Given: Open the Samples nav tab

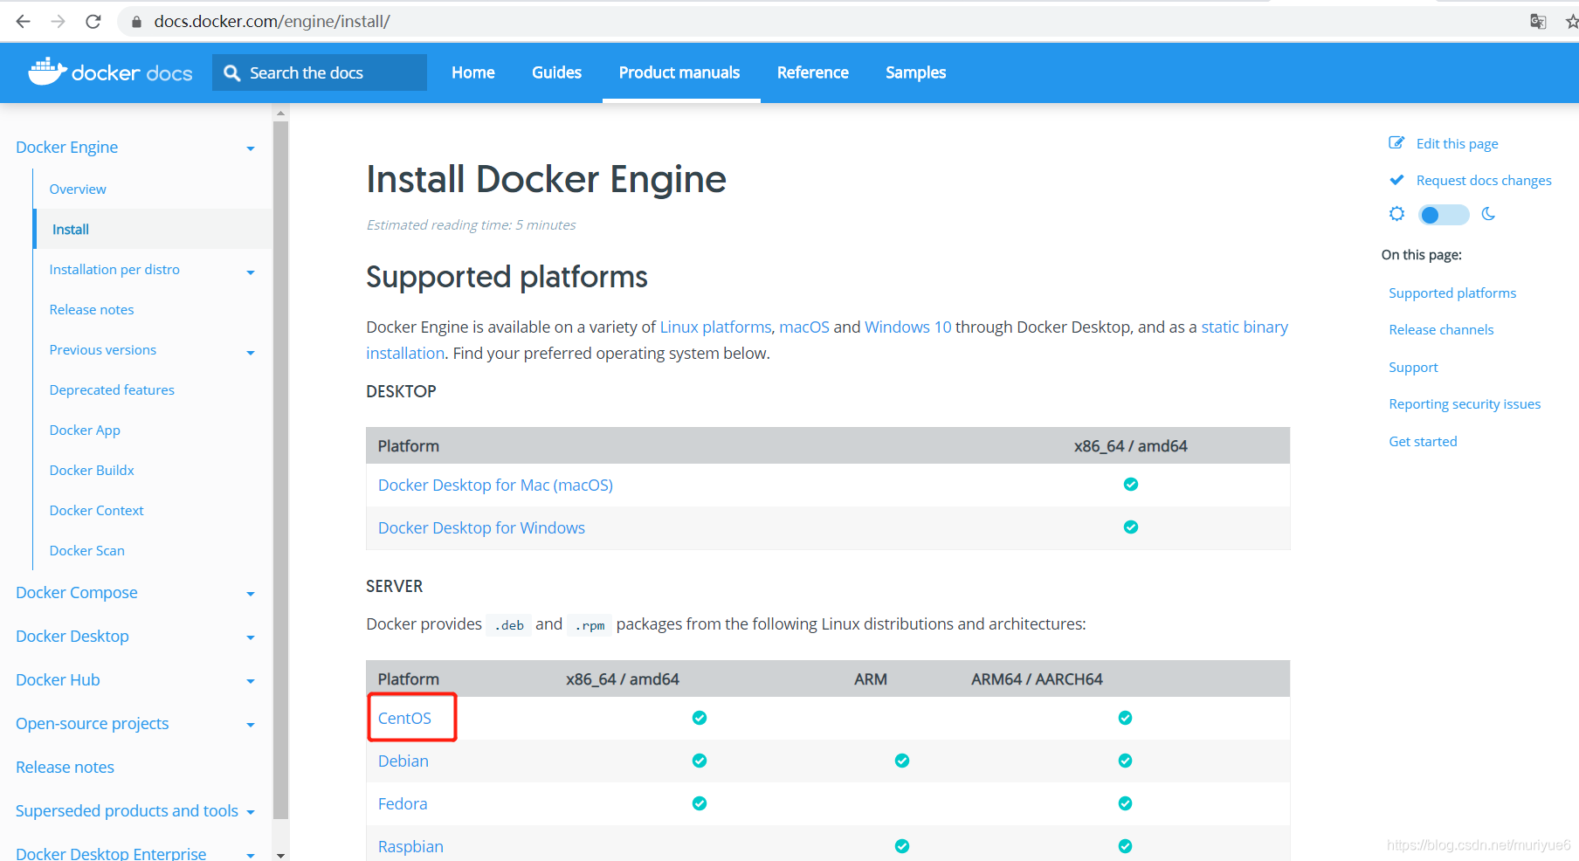Looking at the screenshot, I should 916,72.
